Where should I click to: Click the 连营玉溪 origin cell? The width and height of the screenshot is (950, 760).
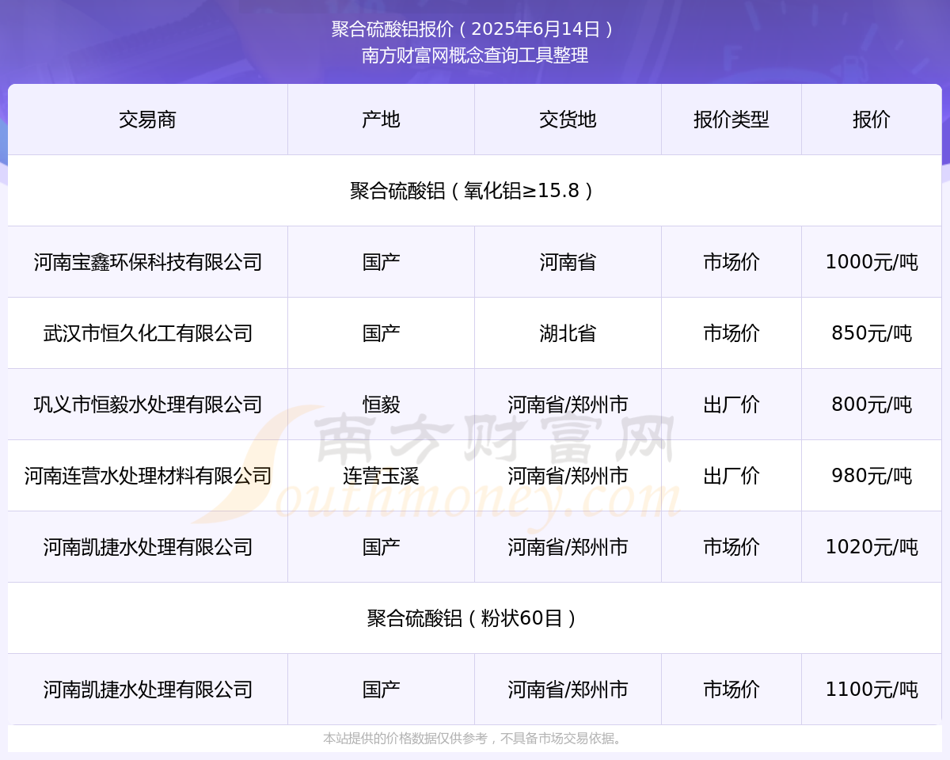pyautogui.click(x=381, y=476)
